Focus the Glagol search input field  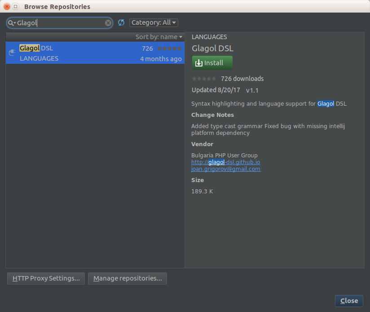[x=60, y=23]
